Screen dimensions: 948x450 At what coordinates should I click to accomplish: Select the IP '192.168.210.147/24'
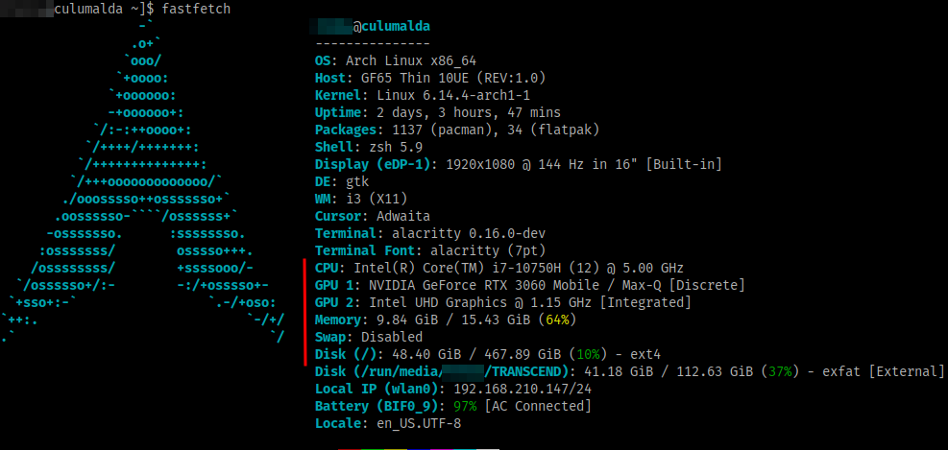click(523, 388)
